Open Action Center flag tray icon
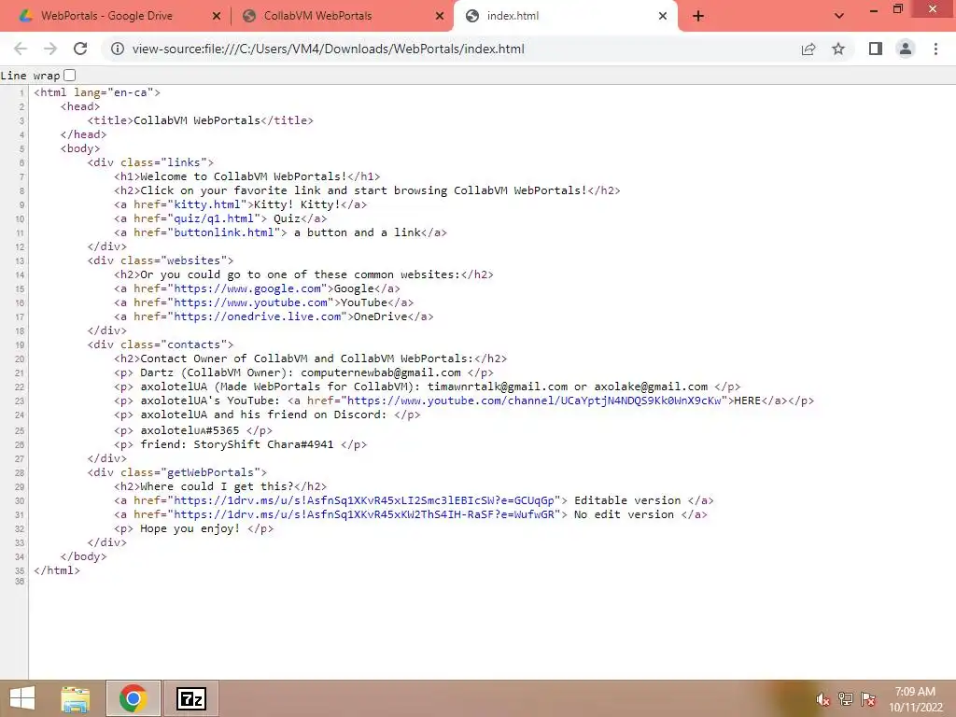 [x=868, y=698]
